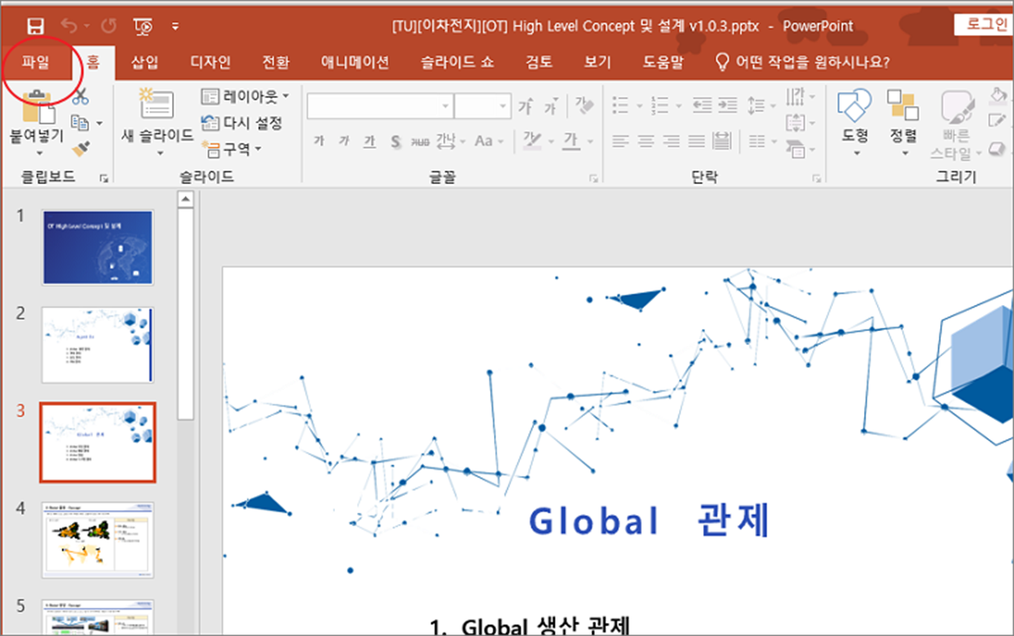Viewport: 1014px width, 636px height.
Task: Open the columns options icon
Action: [762, 141]
